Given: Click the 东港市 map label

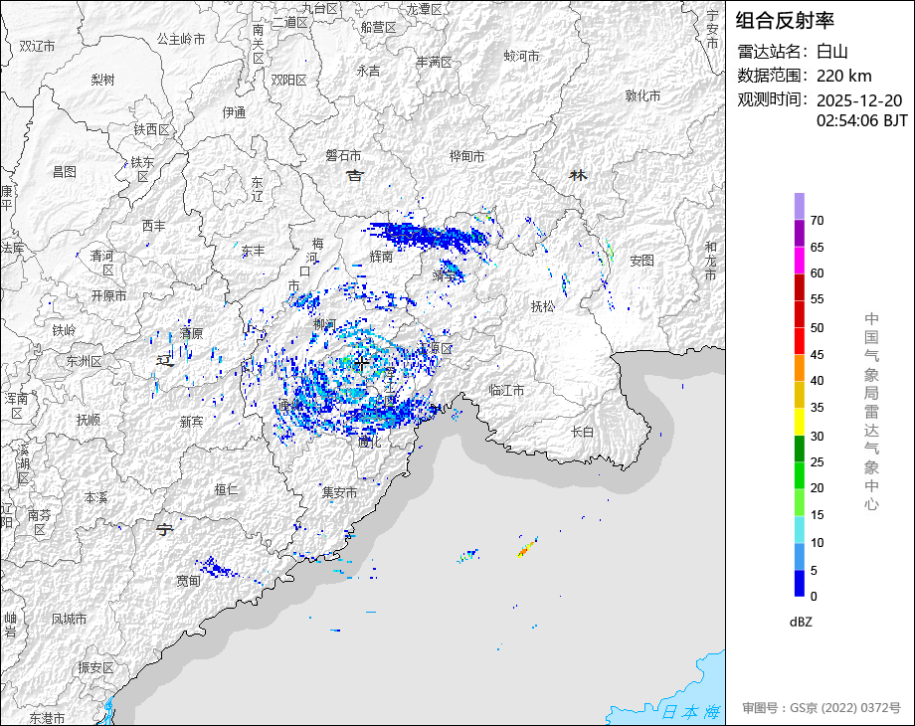Looking at the screenshot, I should (x=48, y=718).
